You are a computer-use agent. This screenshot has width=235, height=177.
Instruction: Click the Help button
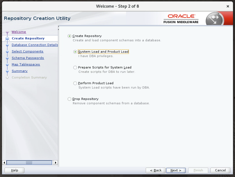(x=15, y=170)
